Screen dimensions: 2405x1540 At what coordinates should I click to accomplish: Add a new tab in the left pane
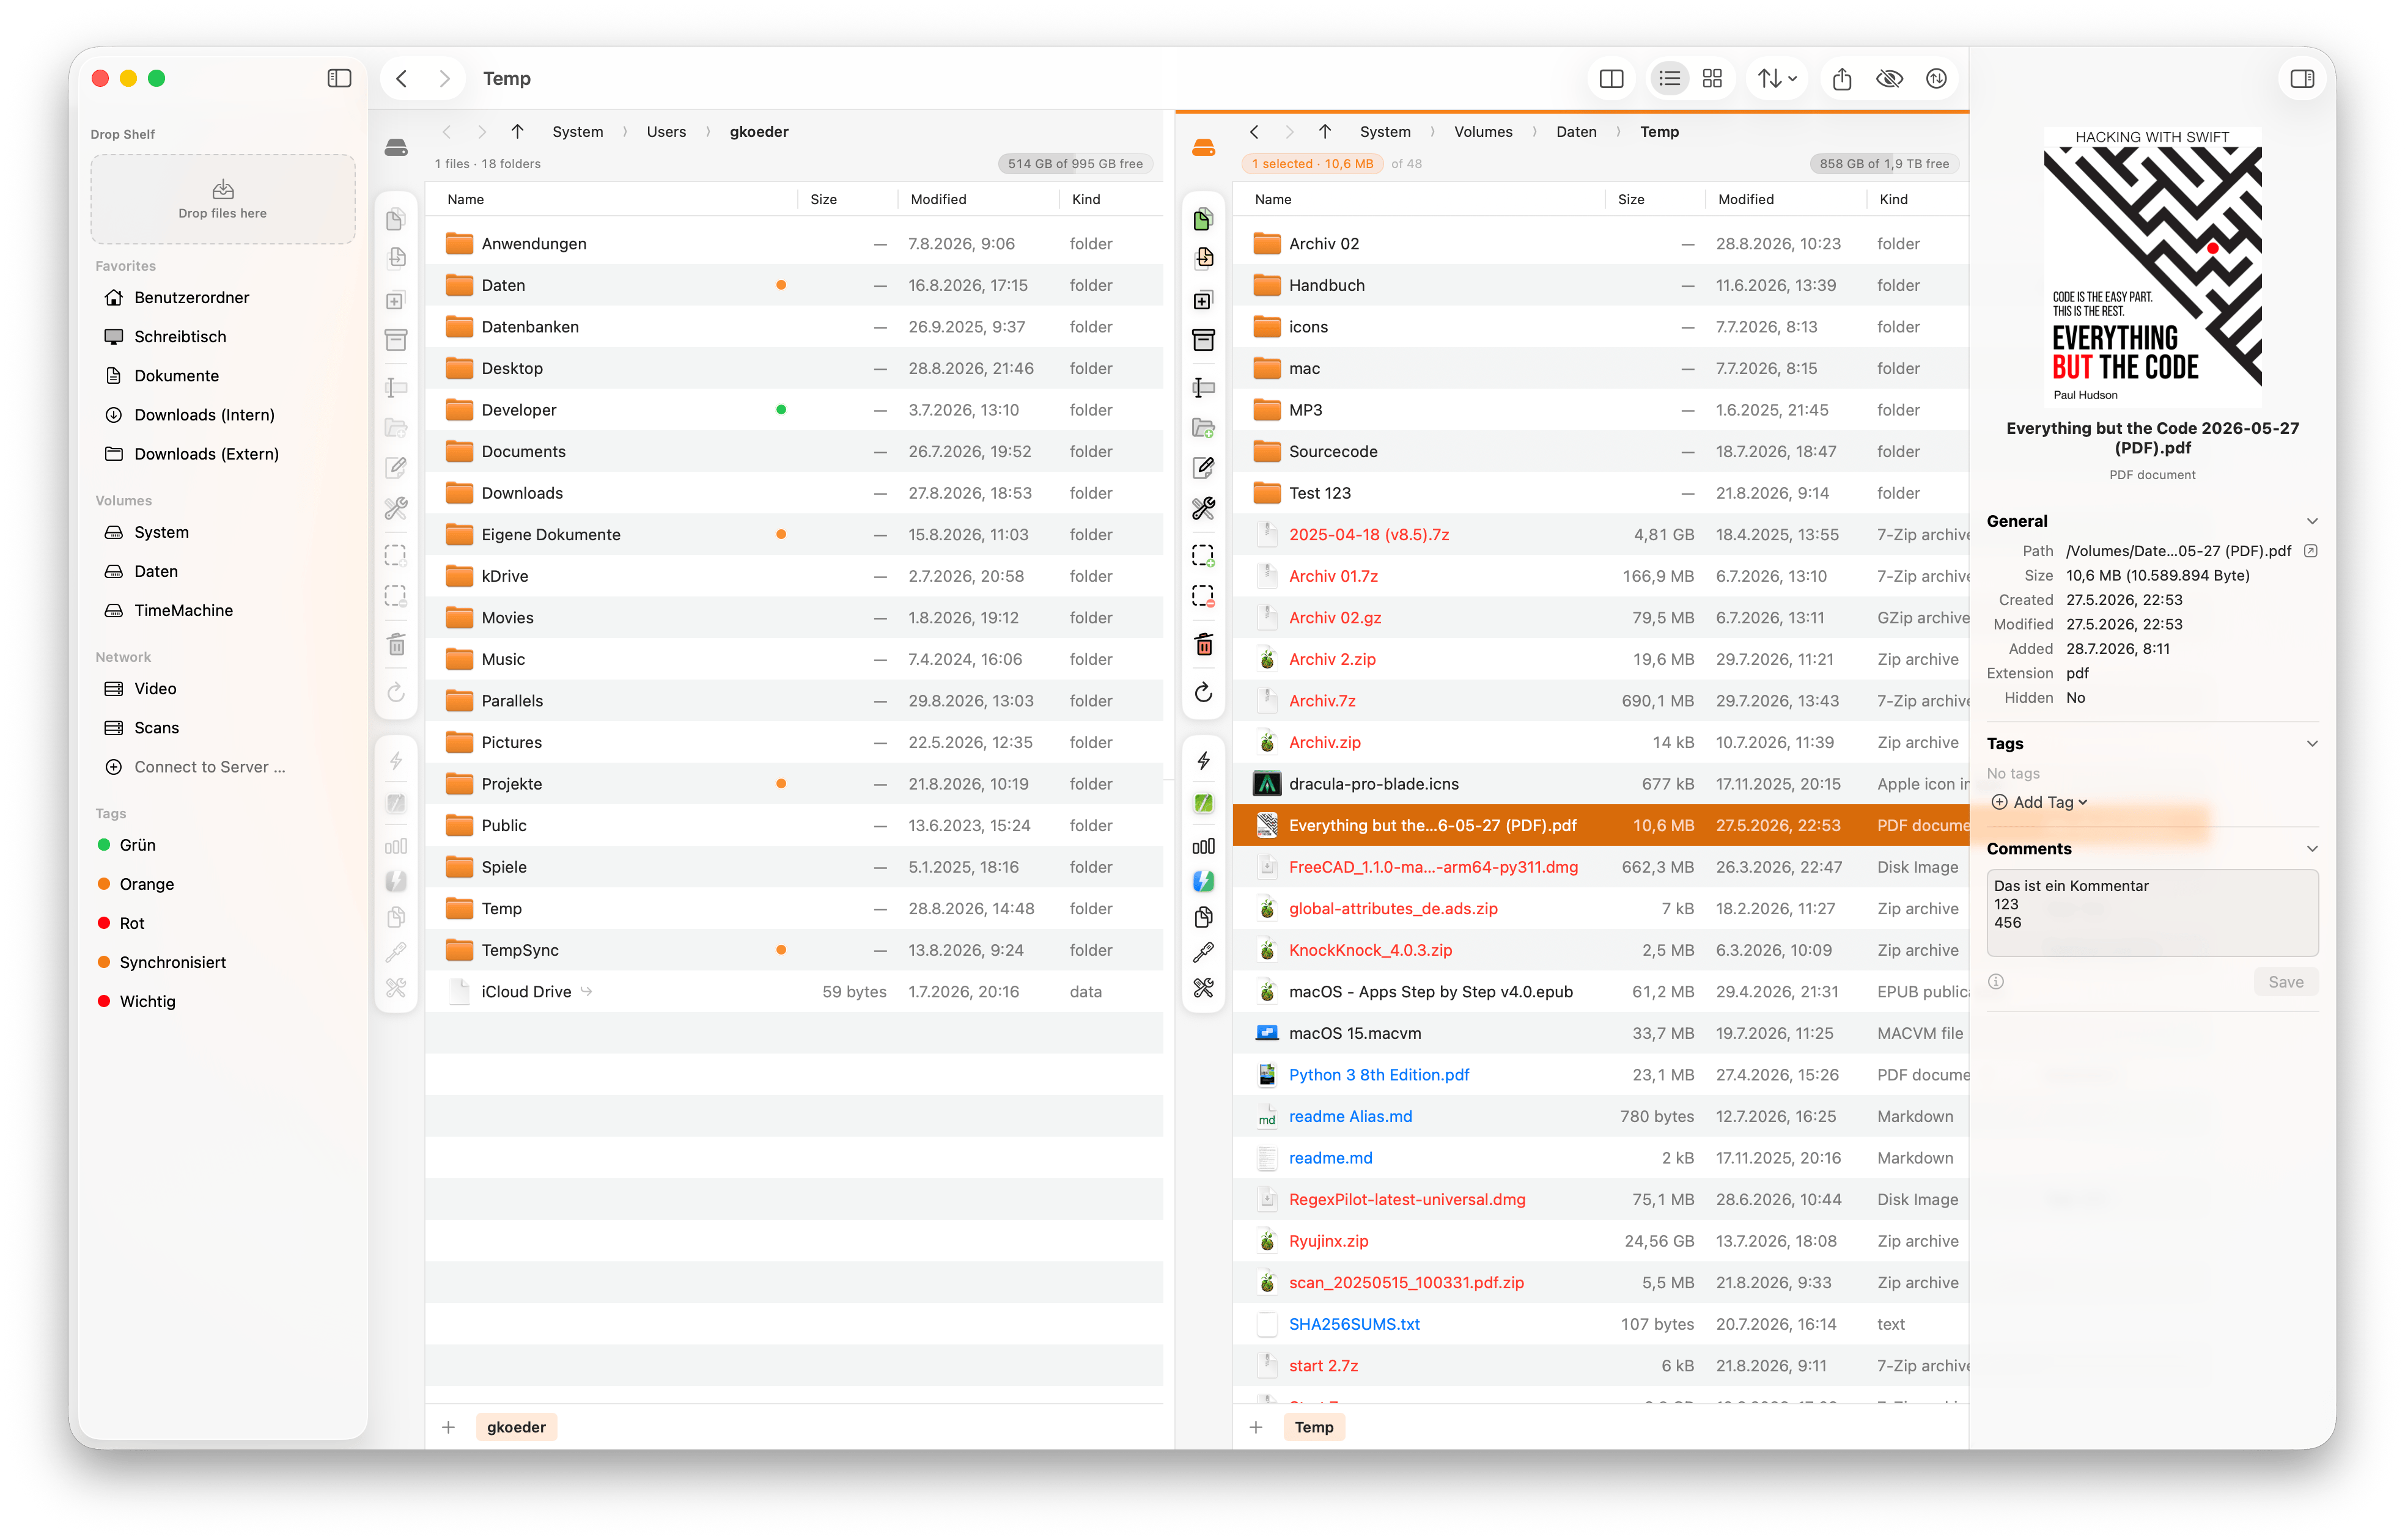448,1427
